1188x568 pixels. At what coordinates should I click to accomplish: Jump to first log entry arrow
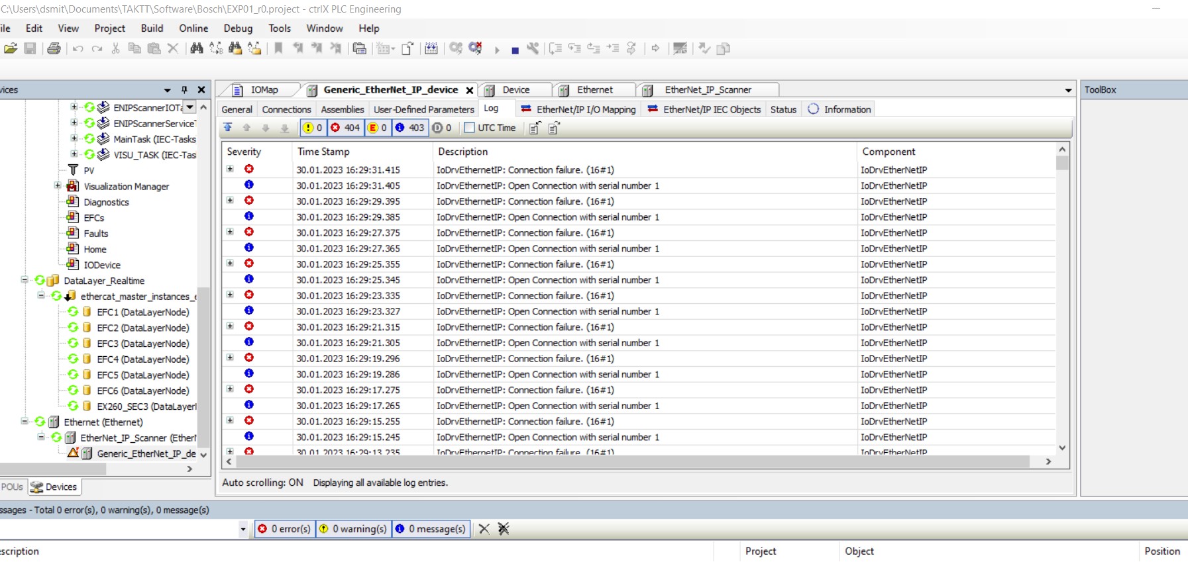228,128
